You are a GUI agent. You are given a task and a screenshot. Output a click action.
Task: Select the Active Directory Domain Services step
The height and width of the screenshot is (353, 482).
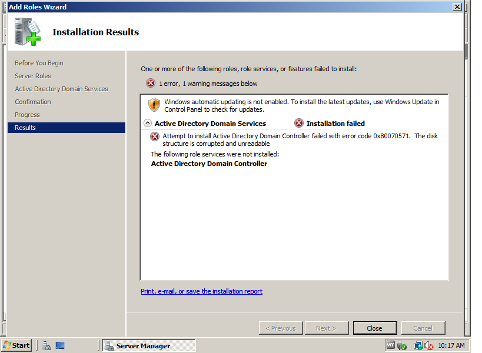click(x=61, y=89)
